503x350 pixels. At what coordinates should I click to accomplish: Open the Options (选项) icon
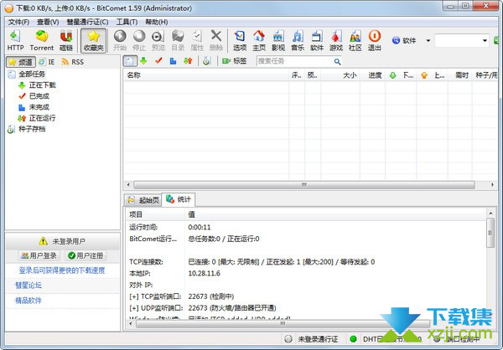[240, 40]
